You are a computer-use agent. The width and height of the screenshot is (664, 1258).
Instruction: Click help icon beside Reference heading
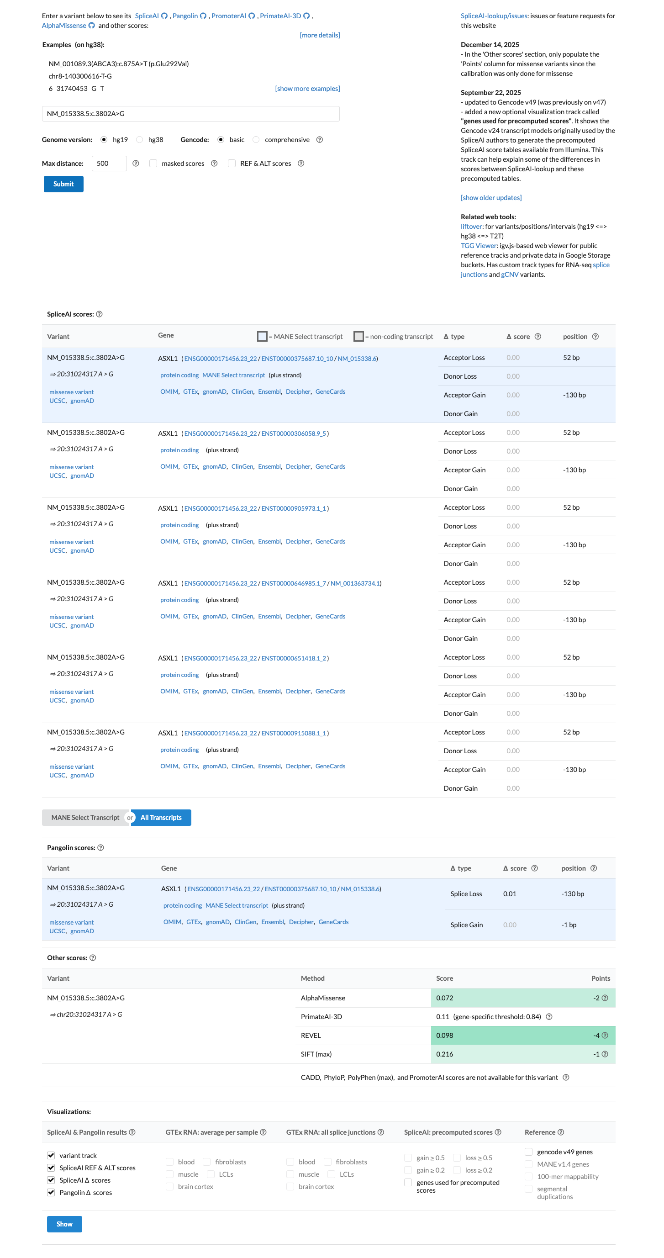pos(560,1132)
